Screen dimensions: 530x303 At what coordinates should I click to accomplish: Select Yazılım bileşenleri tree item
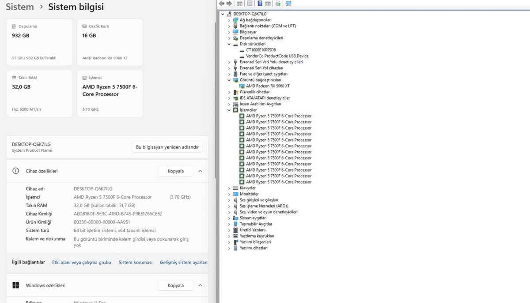255,242
